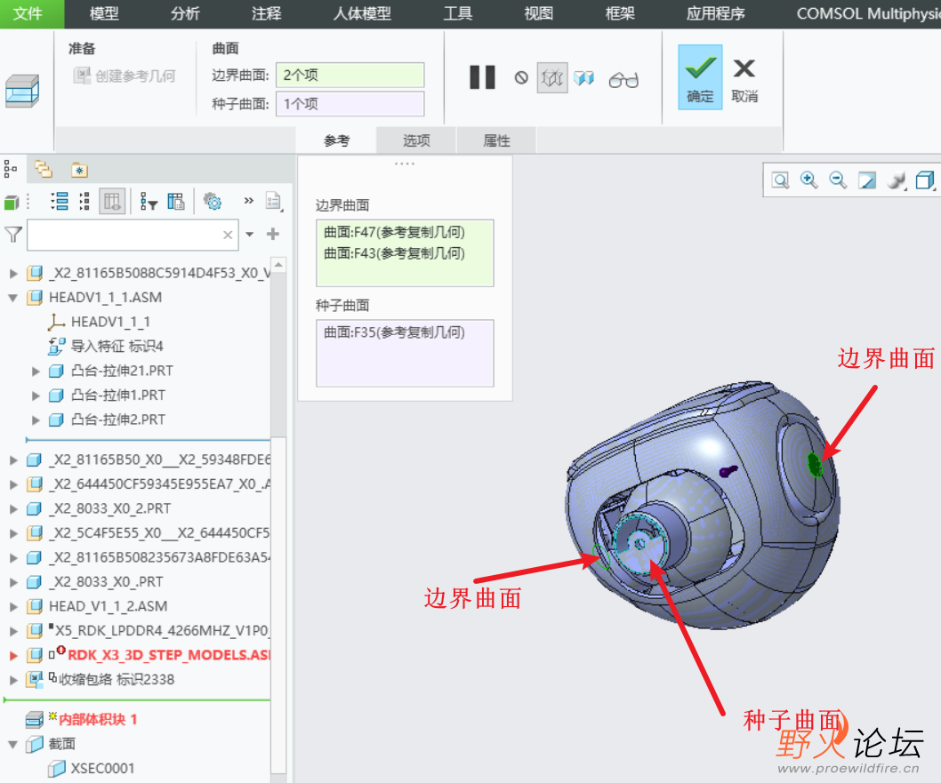Screen dimensions: 941x783
Task: Click 创建参考几何 button
Action: pyautogui.click(x=124, y=76)
